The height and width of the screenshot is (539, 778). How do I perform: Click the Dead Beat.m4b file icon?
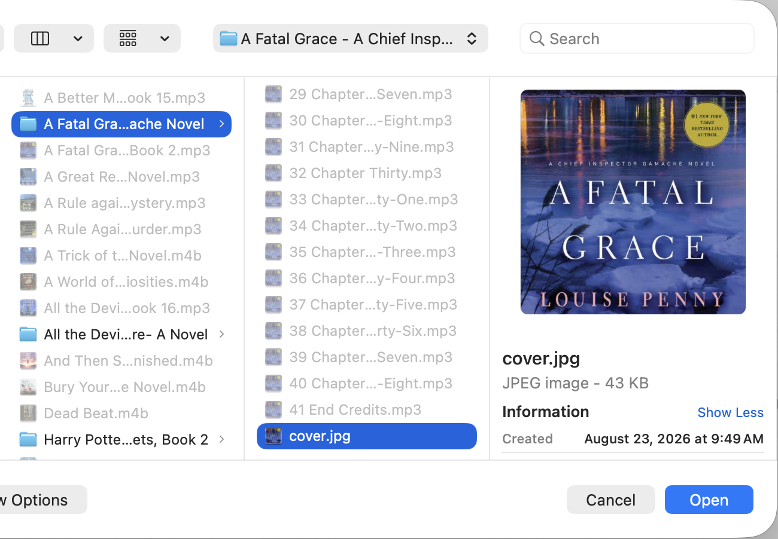28,413
